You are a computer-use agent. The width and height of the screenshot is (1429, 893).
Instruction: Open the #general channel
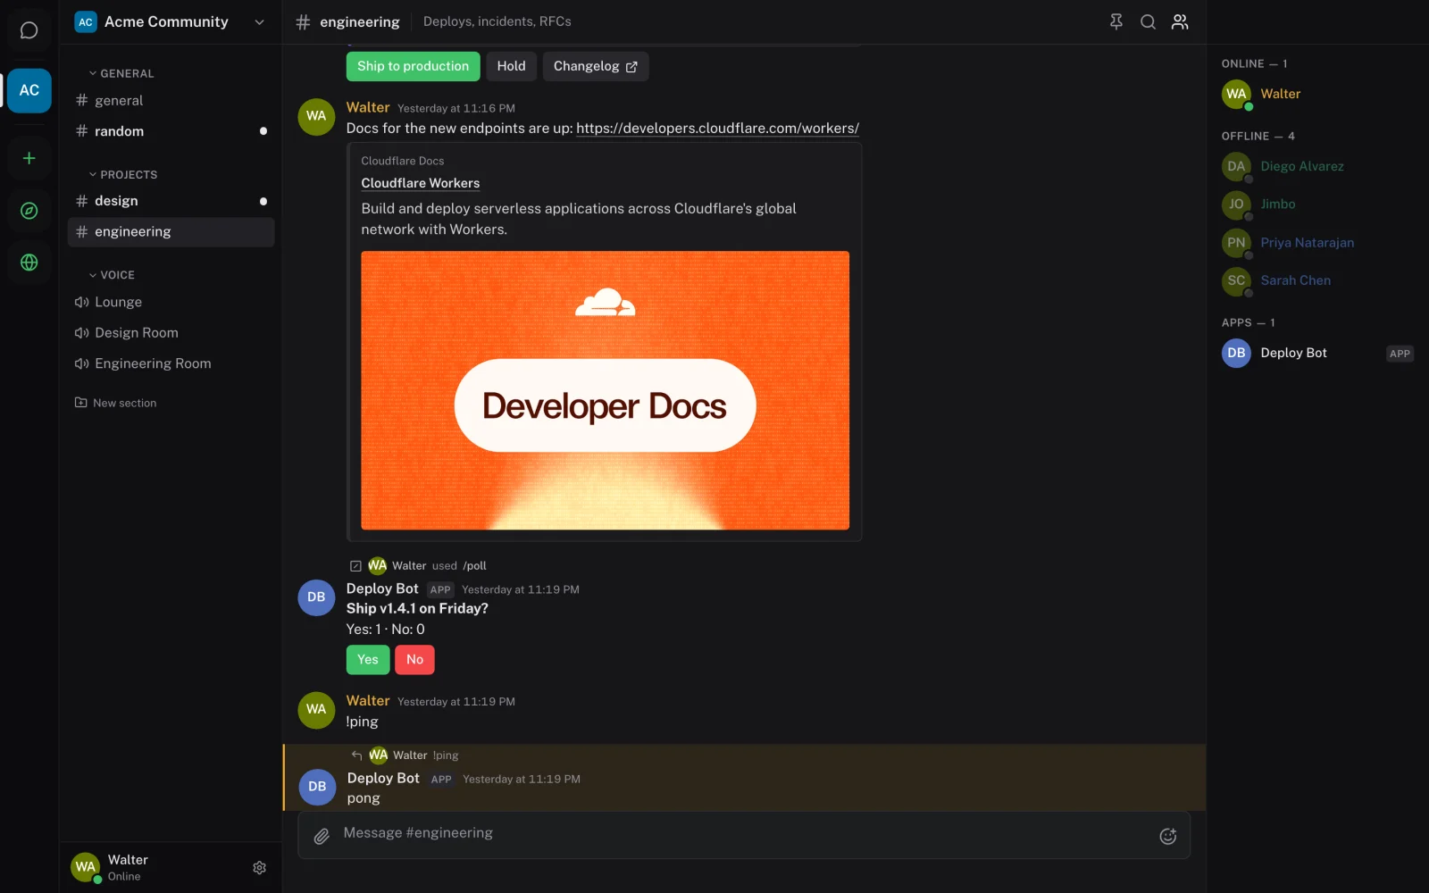(x=171, y=101)
